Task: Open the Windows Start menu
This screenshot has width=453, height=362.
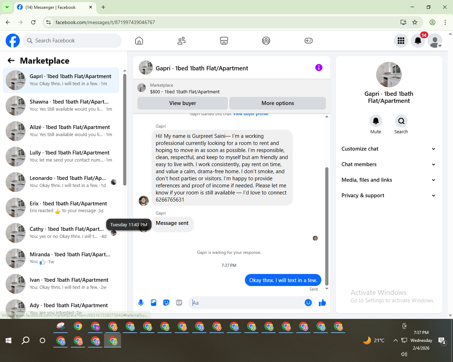Action: [8, 340]
